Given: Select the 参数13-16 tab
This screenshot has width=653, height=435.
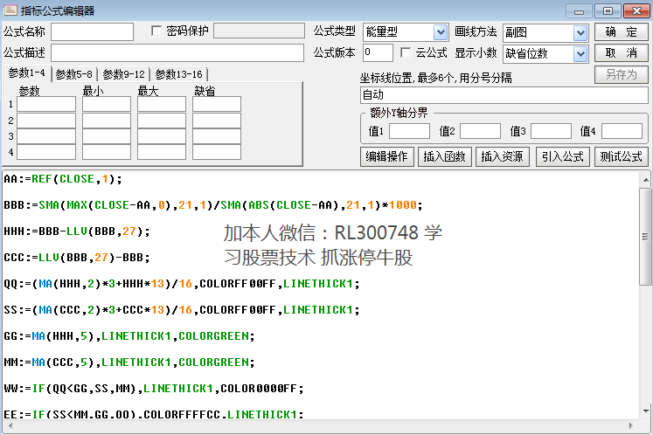Looking at the screenshot, I should tap(178, 74).
